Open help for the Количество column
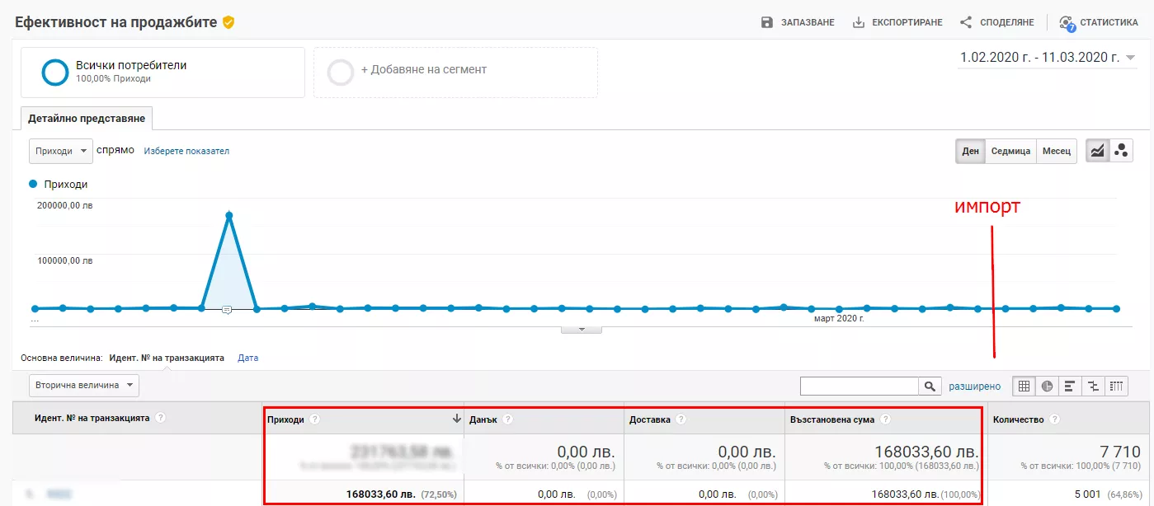This screenshot has width=1154, height=506. tap(1054, 419)
